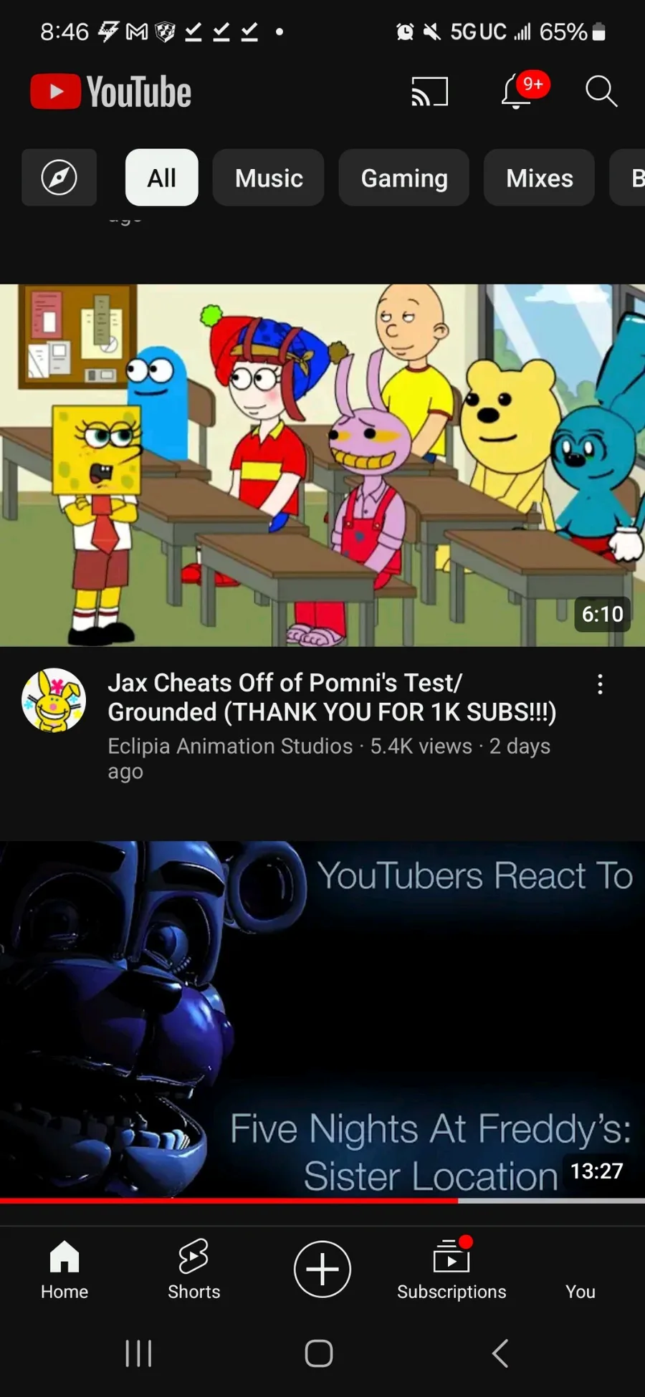The image size is (645, 1397).
Task: Open Eclipia Animation Studios channel avatar
Action: click(x=54, y=700)
